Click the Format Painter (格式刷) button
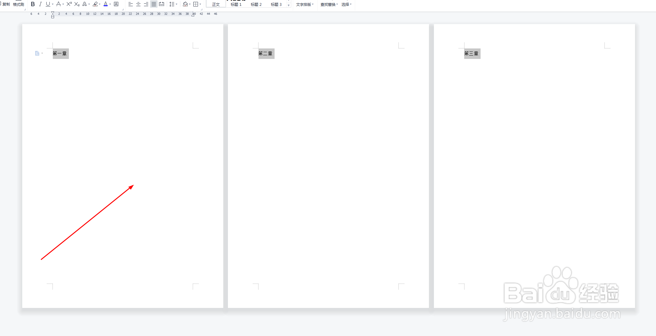 coord(18,4)
